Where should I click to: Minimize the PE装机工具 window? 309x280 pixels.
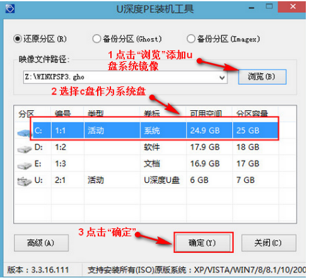click(252, 8)
